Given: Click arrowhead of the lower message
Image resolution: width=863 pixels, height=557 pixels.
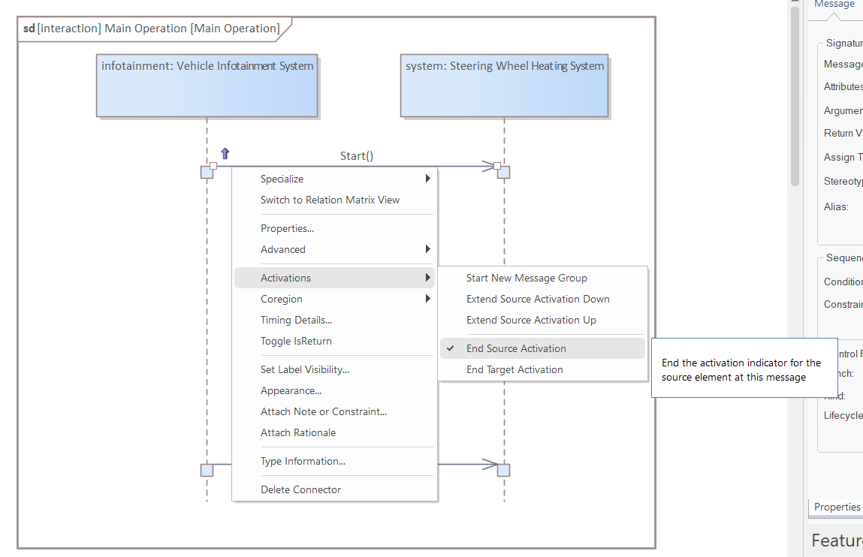Looking at the screenshot, I should [489, 465].
